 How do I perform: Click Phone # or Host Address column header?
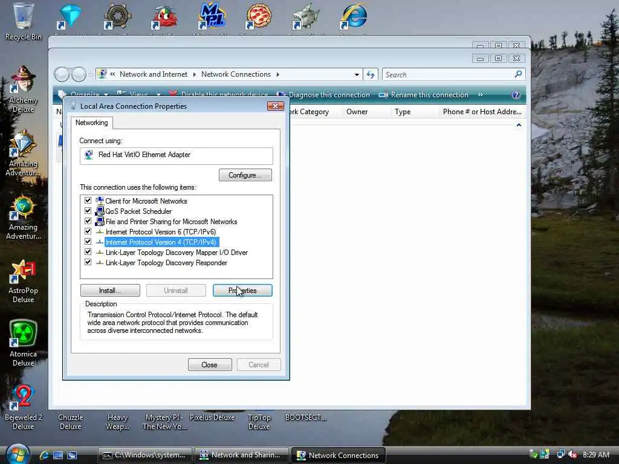482,112
